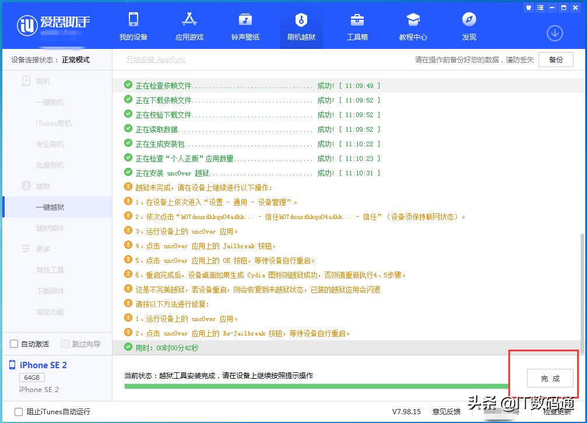
Task: Enable the 自动激活 checkbox
Action: click(x=13, y=344)
